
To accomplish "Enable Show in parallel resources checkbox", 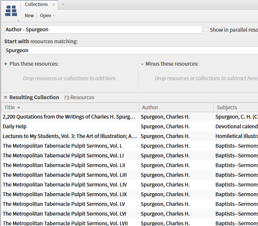I will [206, 29].
